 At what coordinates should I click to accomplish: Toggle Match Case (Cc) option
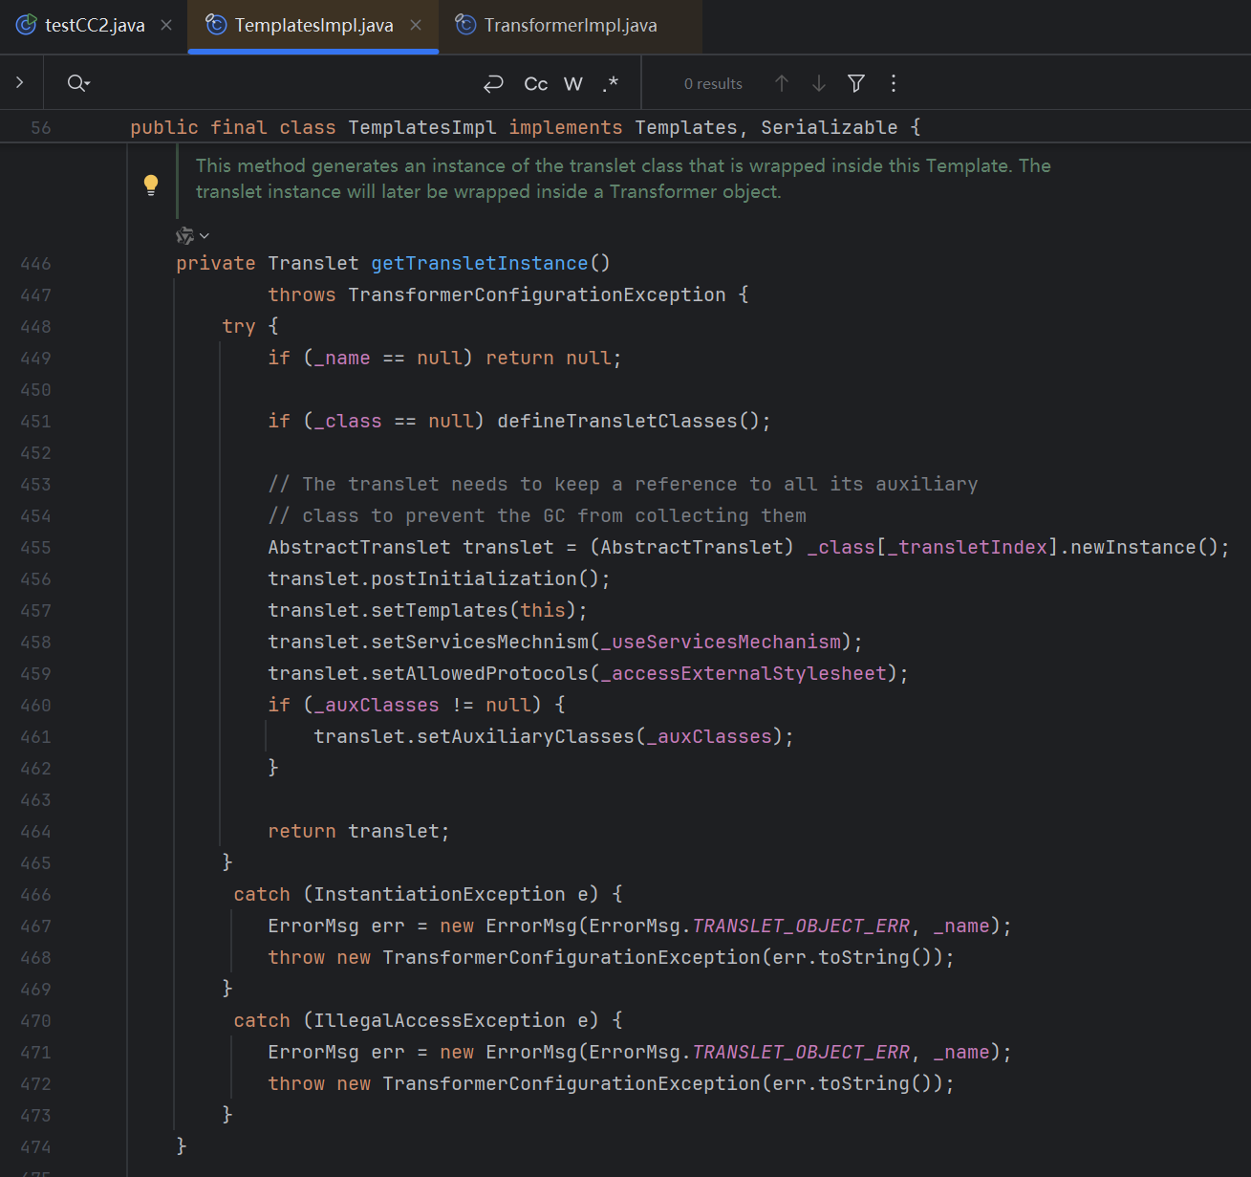[x=536, y=84]
